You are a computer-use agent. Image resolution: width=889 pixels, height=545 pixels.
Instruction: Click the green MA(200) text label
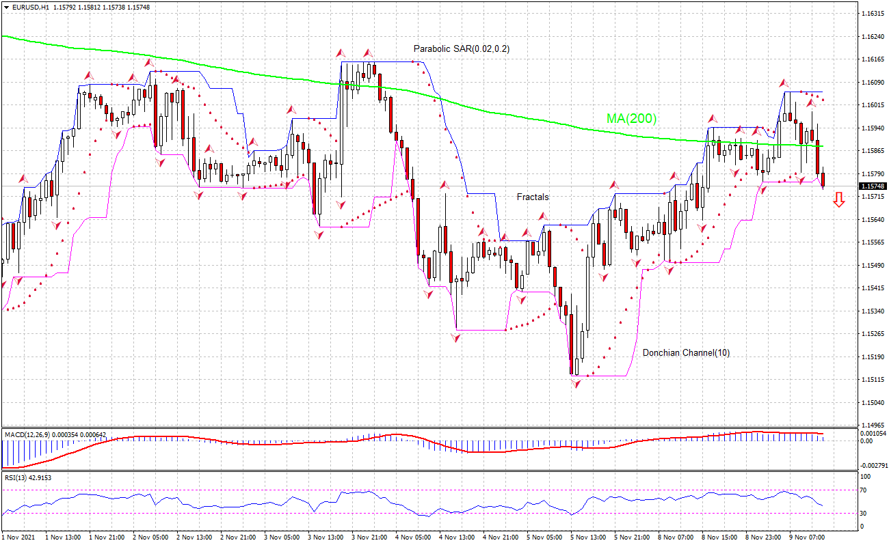[x=629, y=117]
